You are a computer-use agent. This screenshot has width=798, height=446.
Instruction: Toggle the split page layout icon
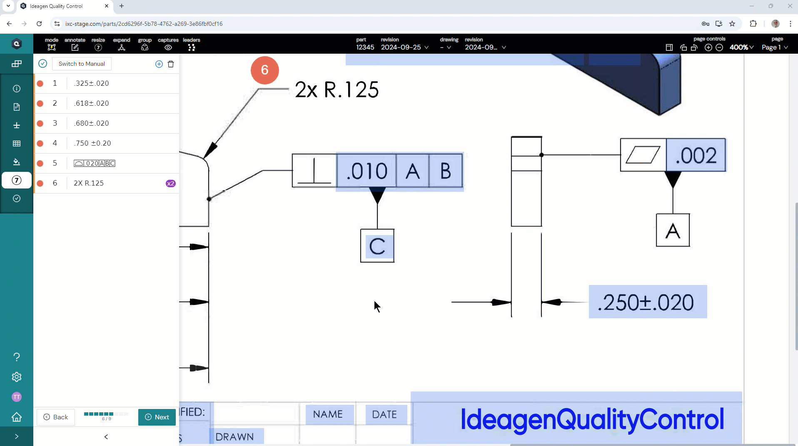[669, 47]
